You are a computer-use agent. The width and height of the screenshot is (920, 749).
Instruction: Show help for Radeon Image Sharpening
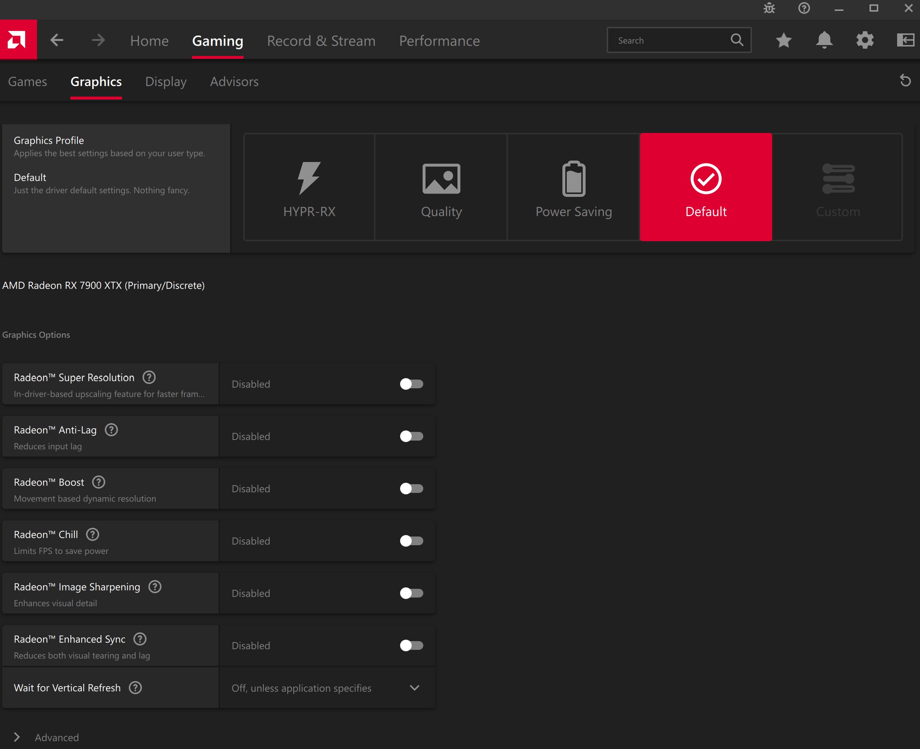click(x=155, y=587)
